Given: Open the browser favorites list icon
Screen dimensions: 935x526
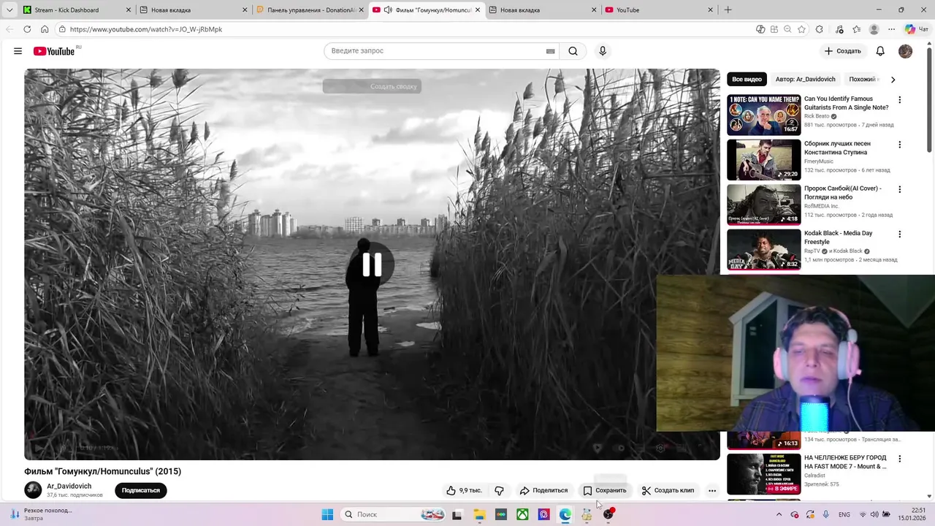Looking at the screenshot, I should [x=856, y=29].
